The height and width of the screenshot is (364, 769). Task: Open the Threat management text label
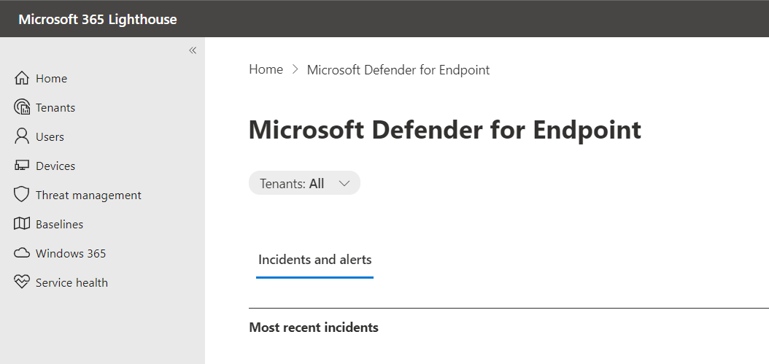[x=88, y=195]
